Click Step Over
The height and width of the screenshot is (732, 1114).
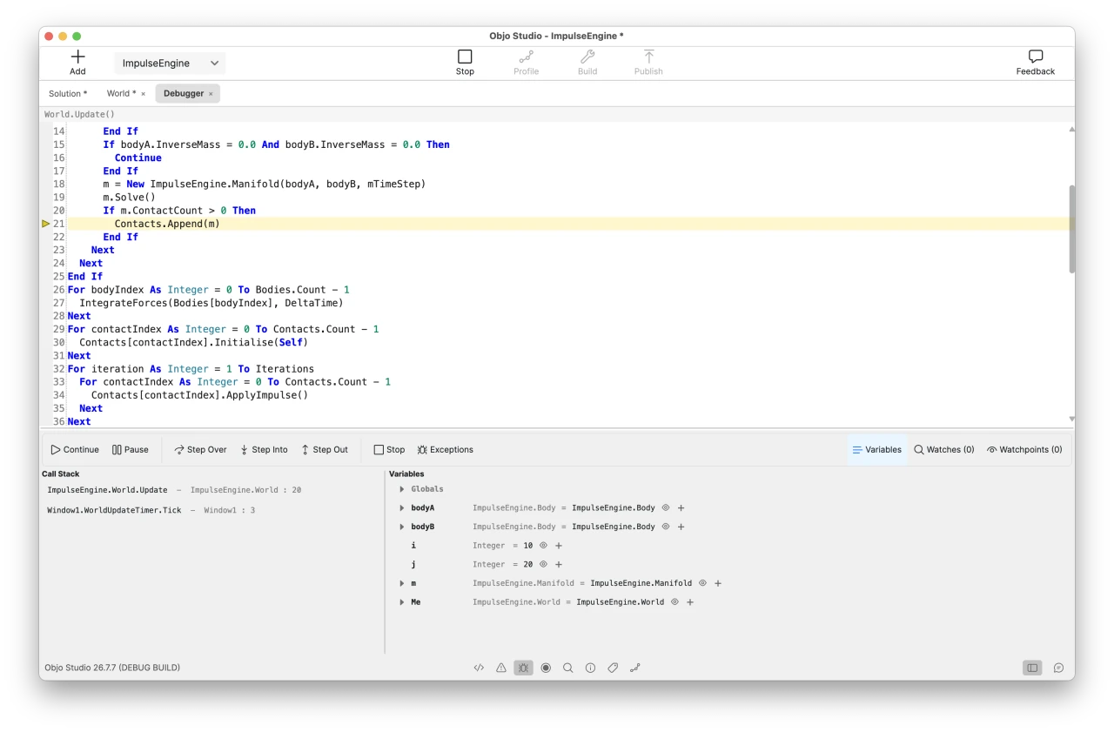click(x=200, y=450)
